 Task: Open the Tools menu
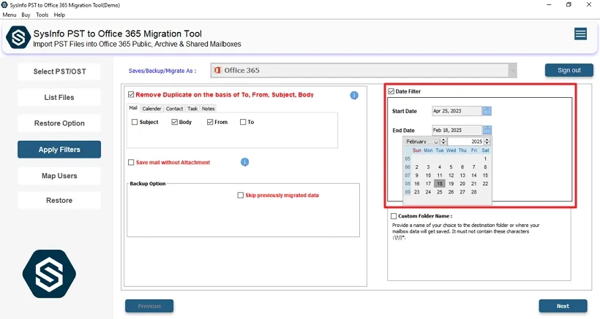coord(42,15)
